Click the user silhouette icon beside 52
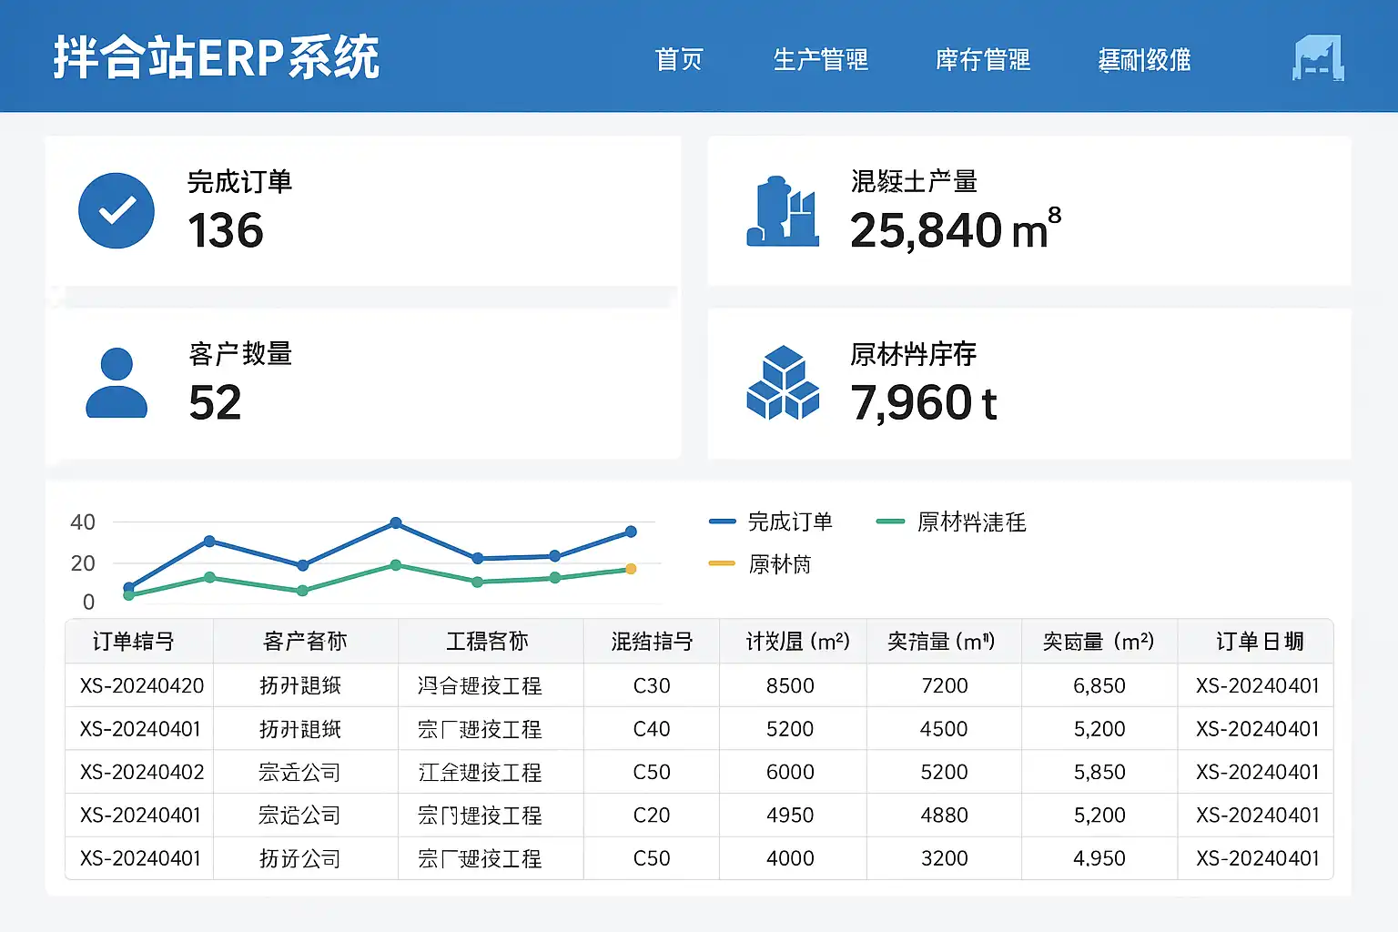Viewport: 1398px width, 932px height. (x=116, y=382)
